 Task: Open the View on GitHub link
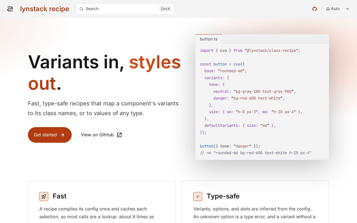pyautogui.click(x=101, y=135)
